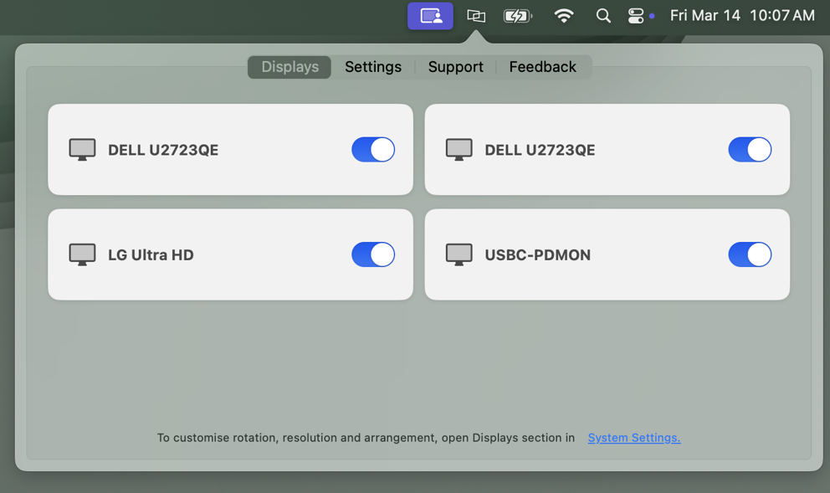Open the Wi-Fi menu bar icon

pos(564,16)
